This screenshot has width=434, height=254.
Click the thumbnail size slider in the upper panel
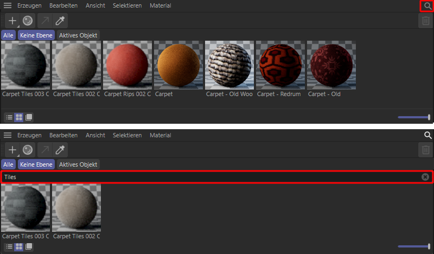pos(414,117)
